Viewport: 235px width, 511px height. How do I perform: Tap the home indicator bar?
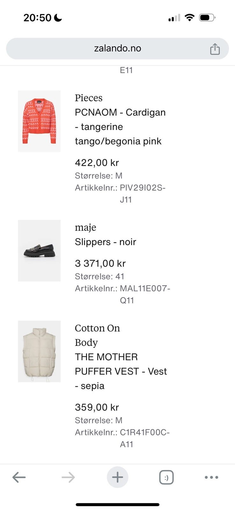click(x=117, y=505)
